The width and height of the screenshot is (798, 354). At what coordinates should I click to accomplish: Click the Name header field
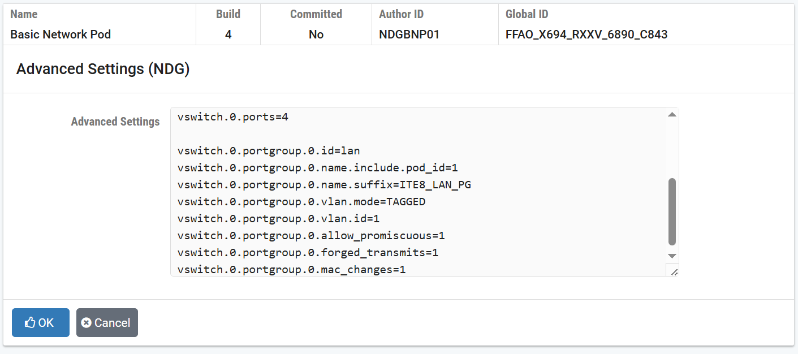click(24, 14)
